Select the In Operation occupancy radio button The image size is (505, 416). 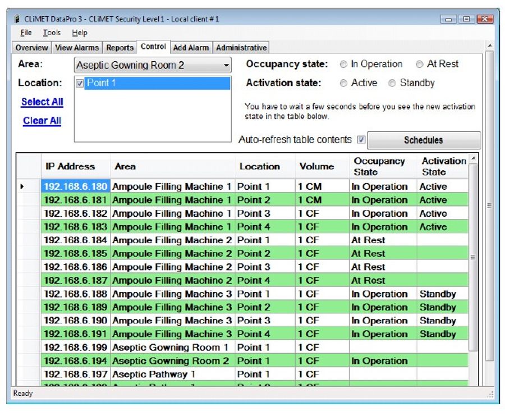343,64
